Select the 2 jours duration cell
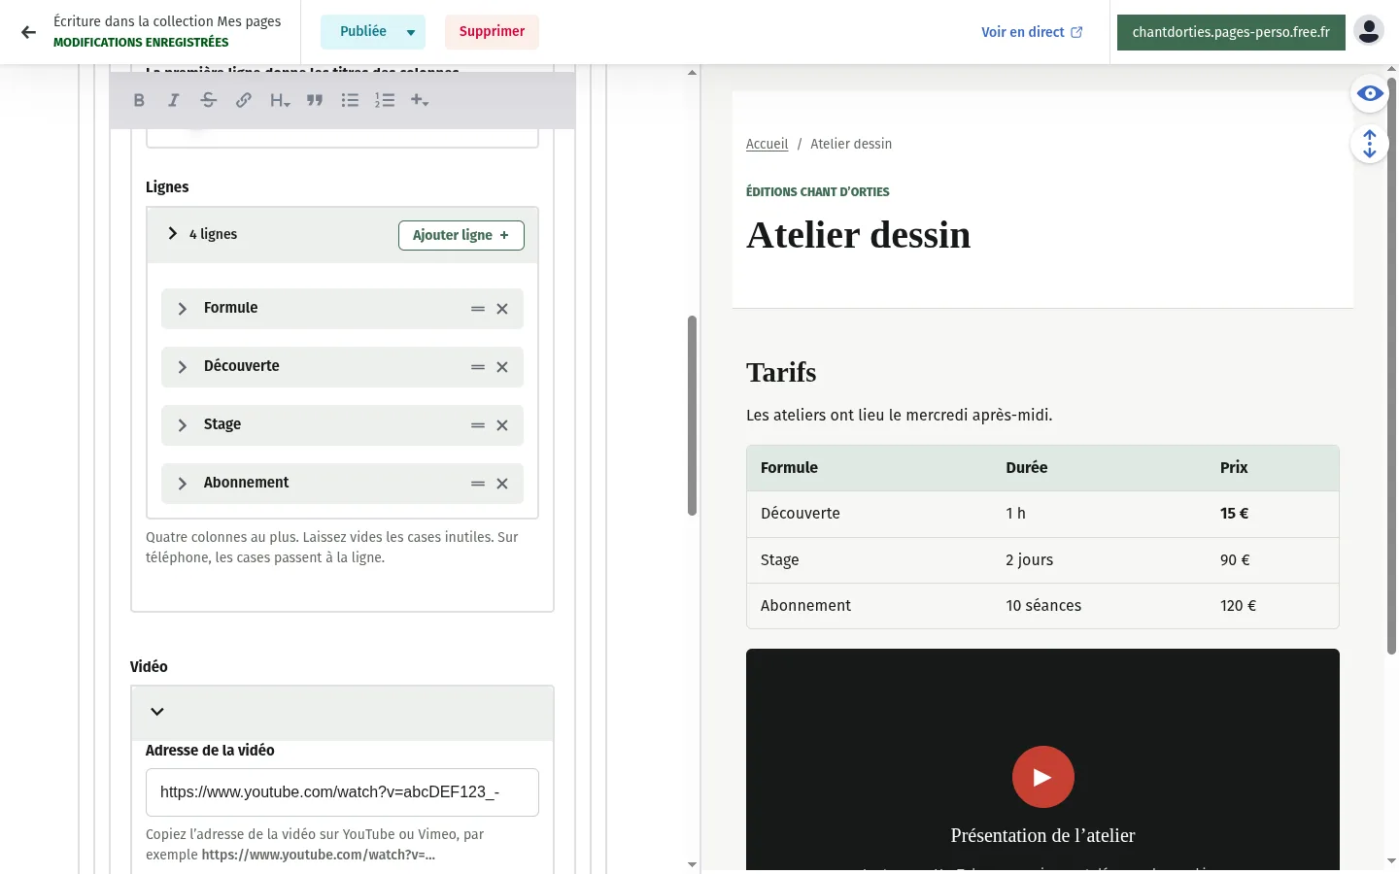This screenshot has width=1399, height=874. pyautogui.click(x=1029, y=560)
